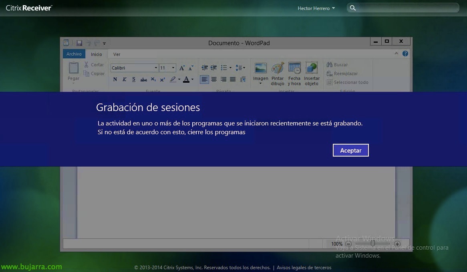Click the font color A icon
This screenshot has width=467, height=272.
coord(186,79)
